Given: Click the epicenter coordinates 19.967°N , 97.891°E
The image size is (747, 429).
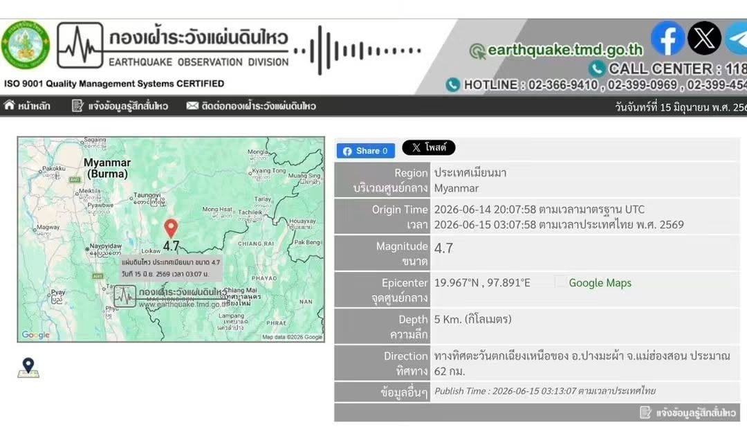Looking at the screenshot, I should point(482,283).
